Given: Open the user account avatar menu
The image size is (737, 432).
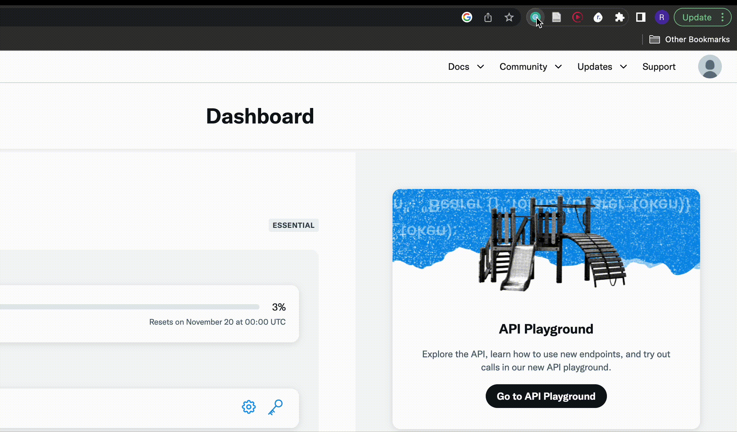Looking at the screenshot, I should coord(710,67).
